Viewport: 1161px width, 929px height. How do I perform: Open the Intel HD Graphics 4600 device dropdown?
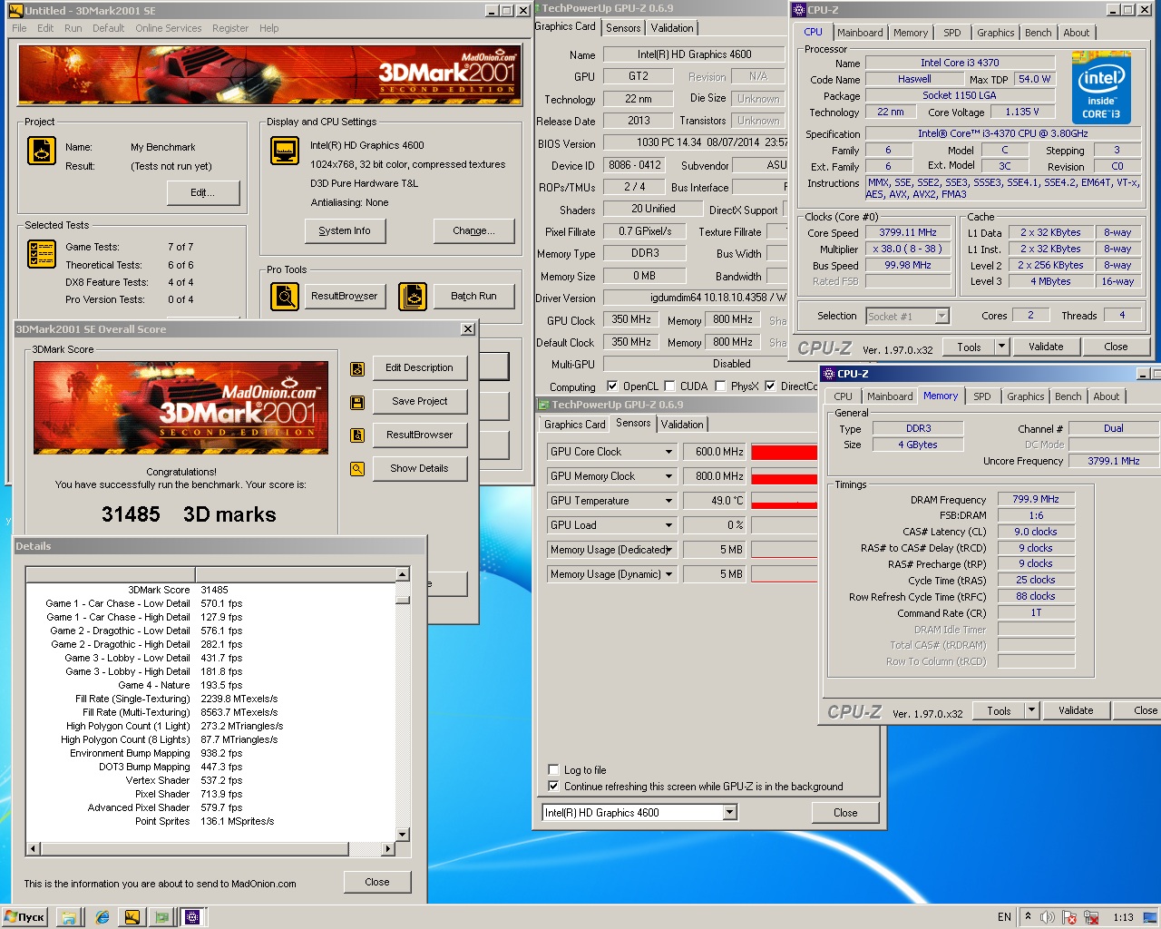pyautogui.click(x=730, y=813)
